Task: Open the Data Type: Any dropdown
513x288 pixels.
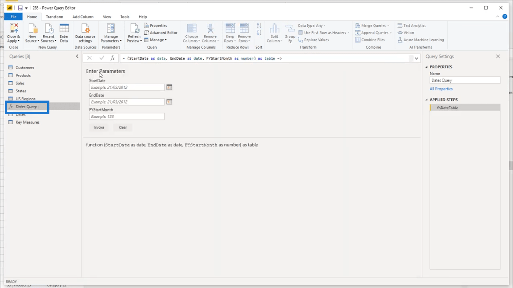Action: (311, 25)
